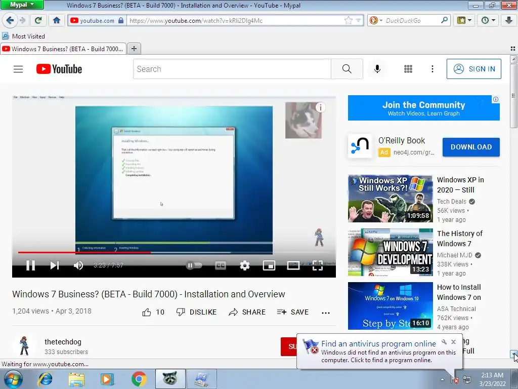Open the bookmarks menu button

coord(464,20)
